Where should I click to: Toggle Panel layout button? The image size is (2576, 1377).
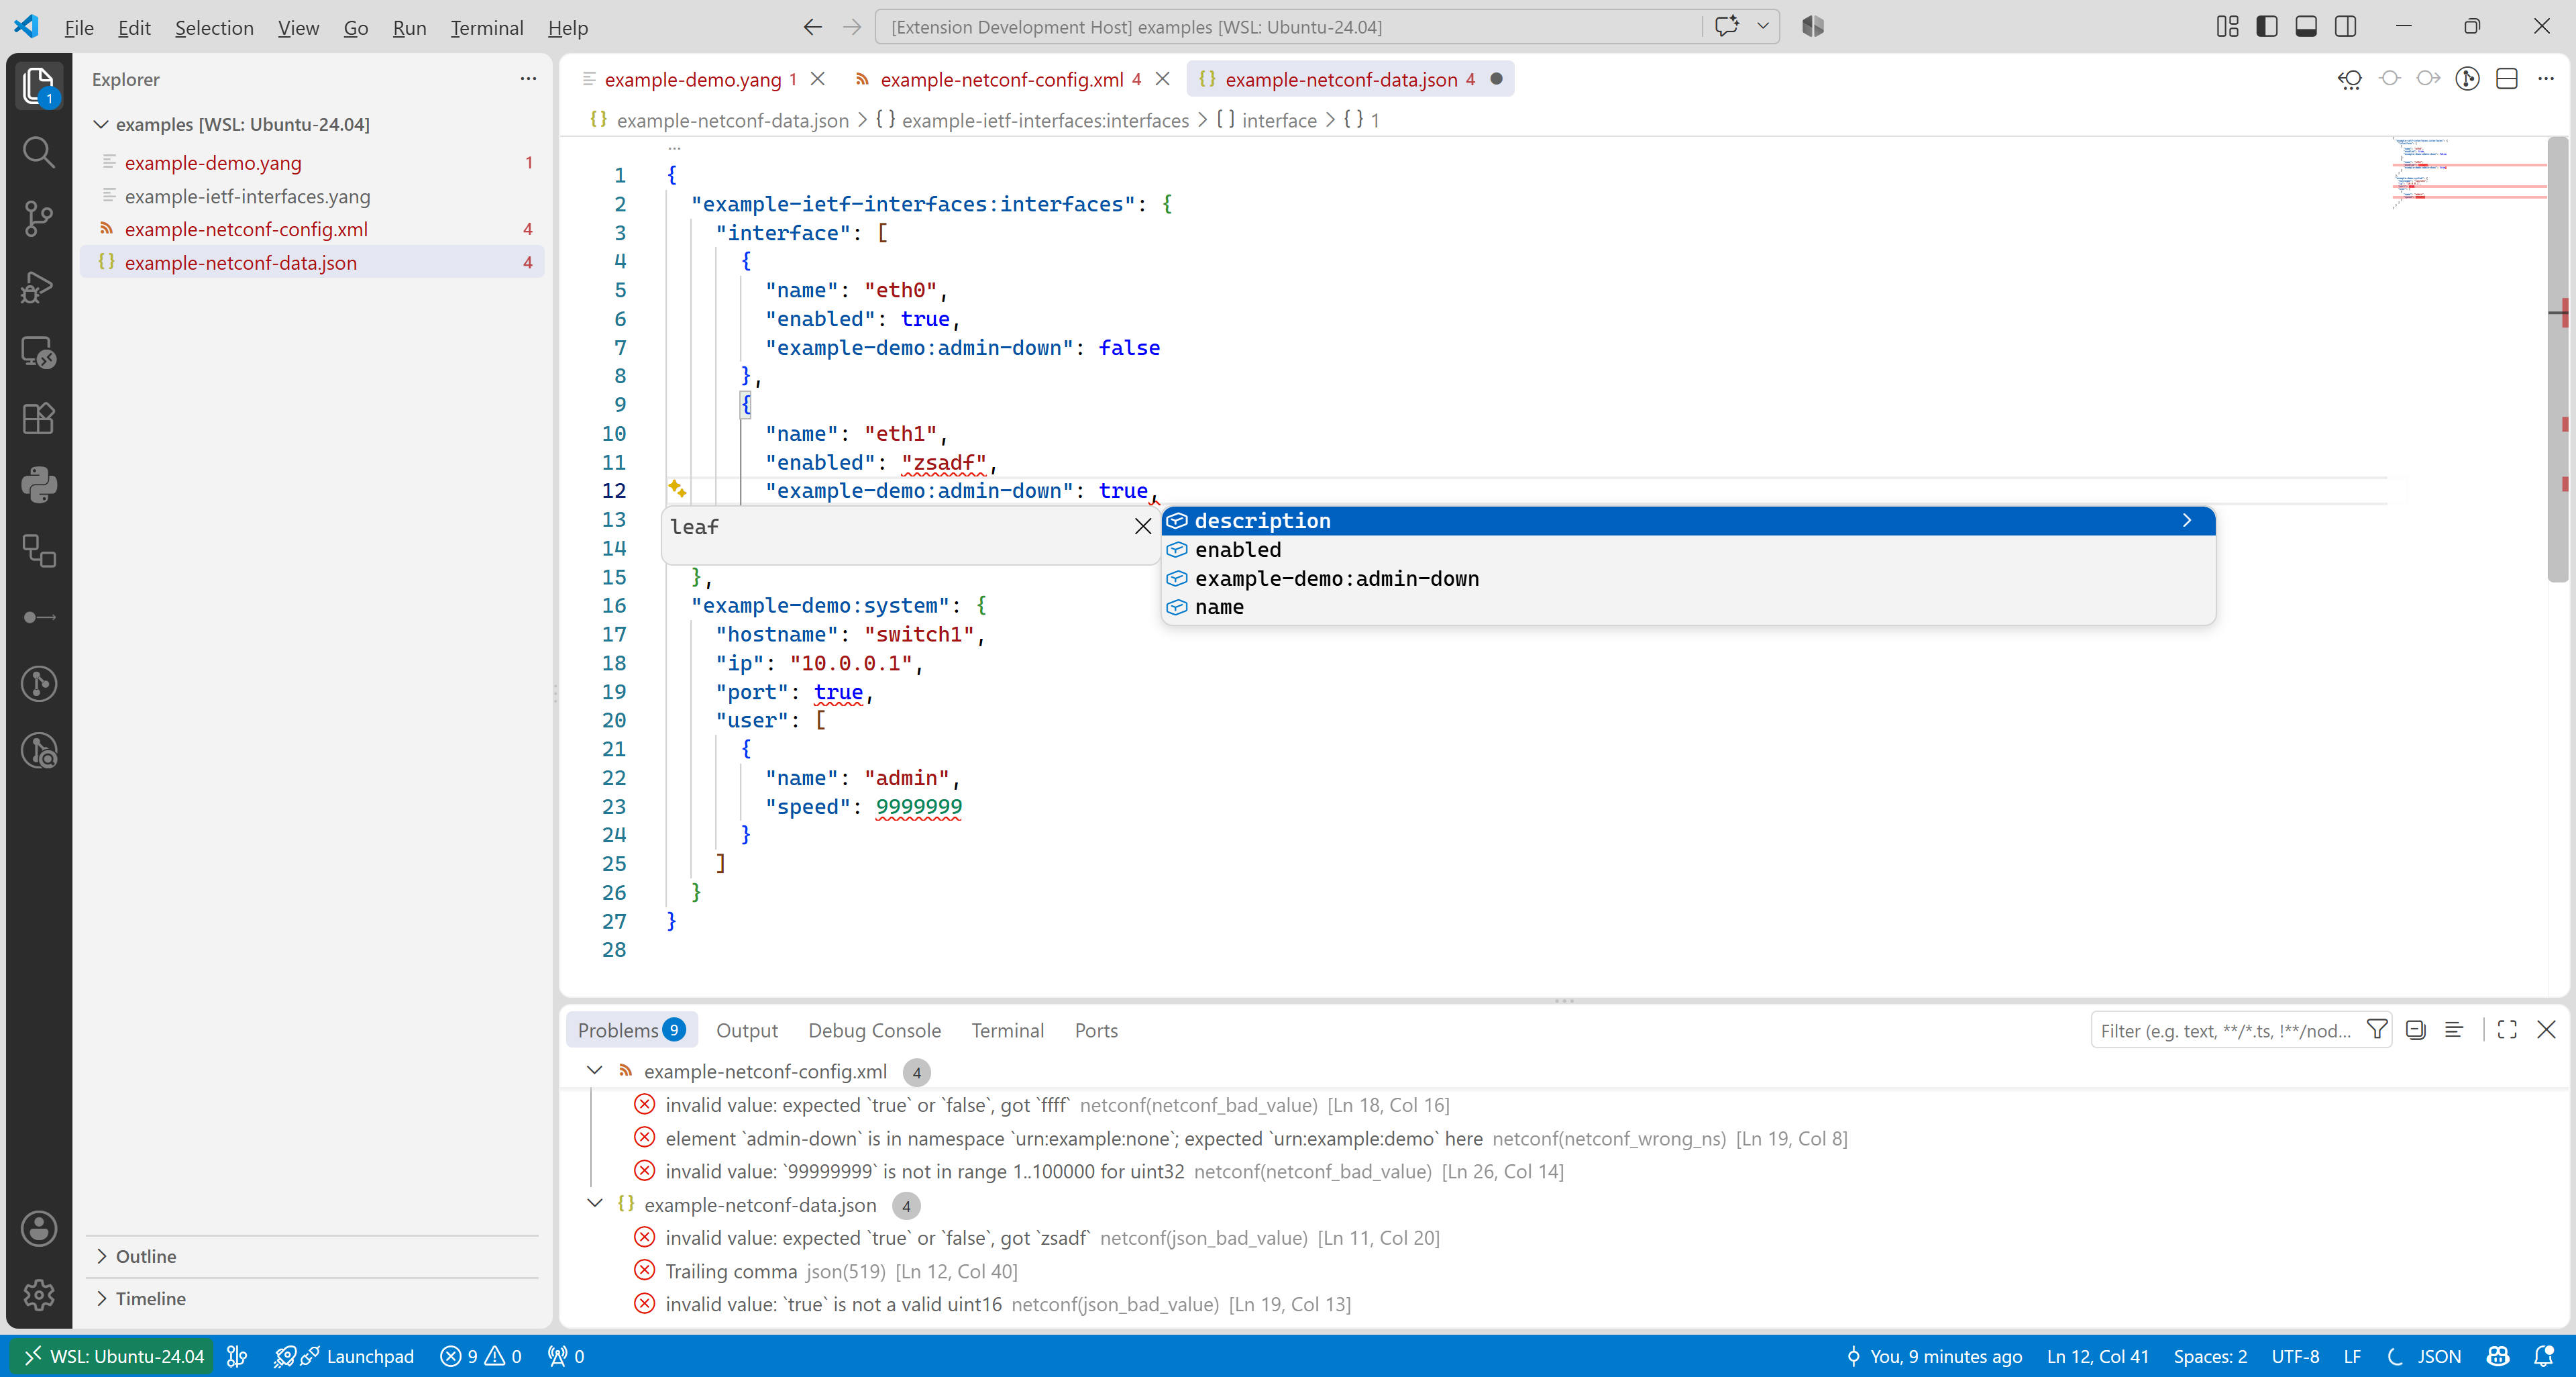(2306, 27)
